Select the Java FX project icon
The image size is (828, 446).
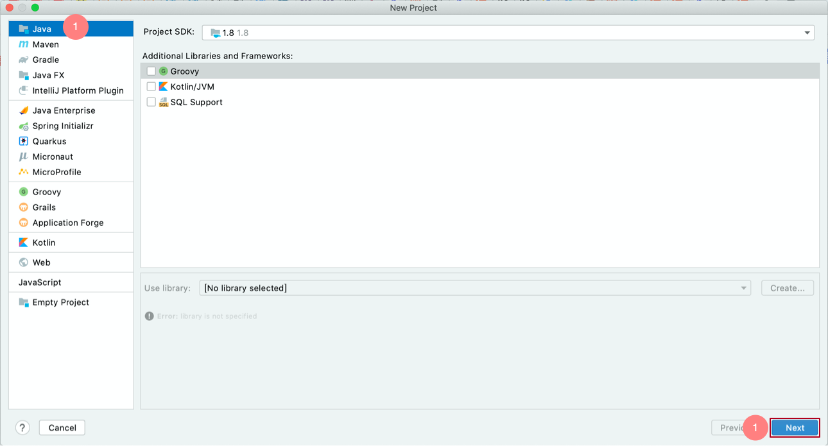(x=24, y=75)
